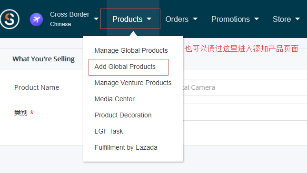Expand the Store dropdown arrow
The width and height of the screenshot is (307, 173).
297,19
